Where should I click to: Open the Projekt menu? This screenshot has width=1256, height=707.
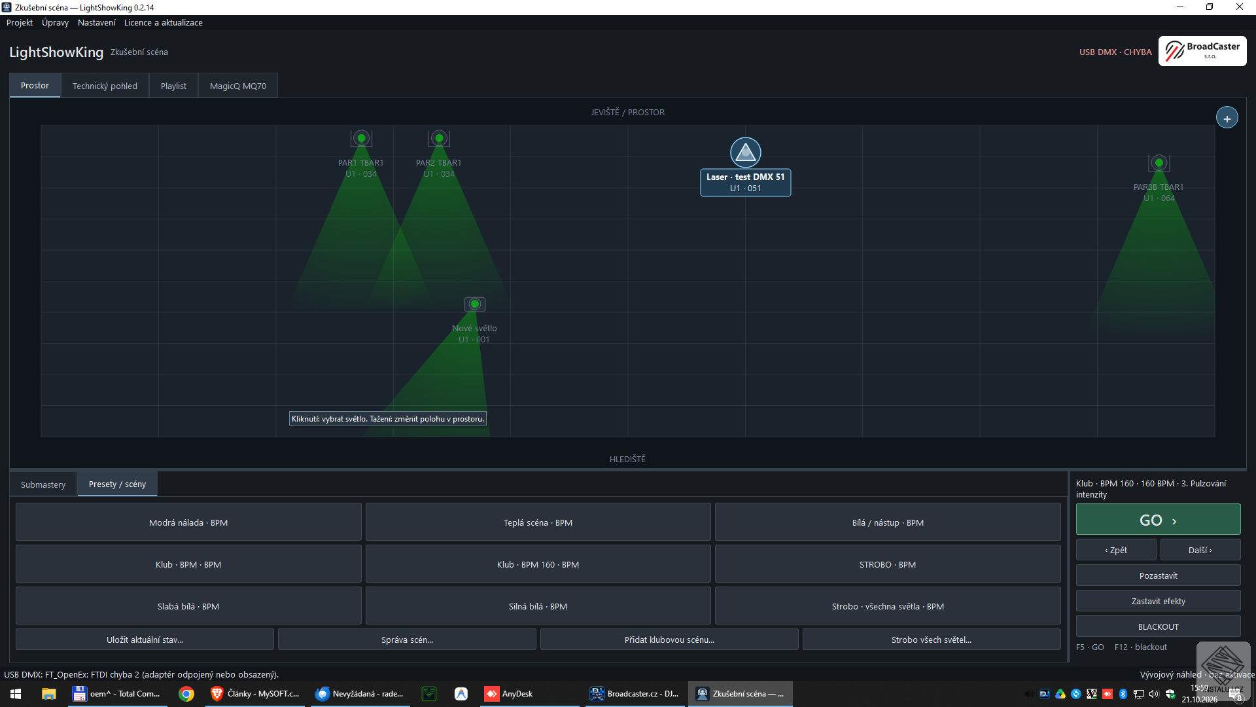20,22
